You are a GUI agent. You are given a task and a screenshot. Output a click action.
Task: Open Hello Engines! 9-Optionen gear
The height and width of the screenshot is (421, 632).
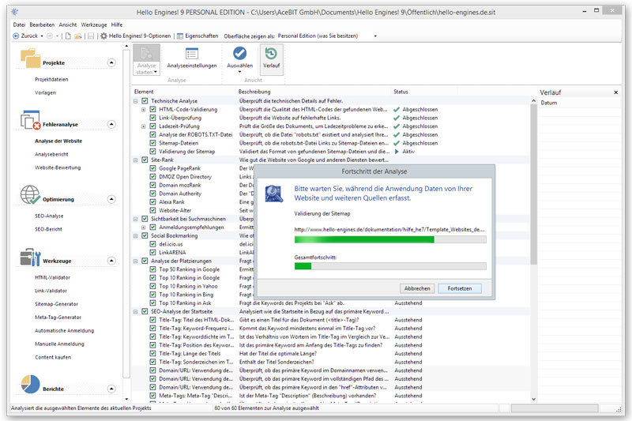click(x=104, y=36)
